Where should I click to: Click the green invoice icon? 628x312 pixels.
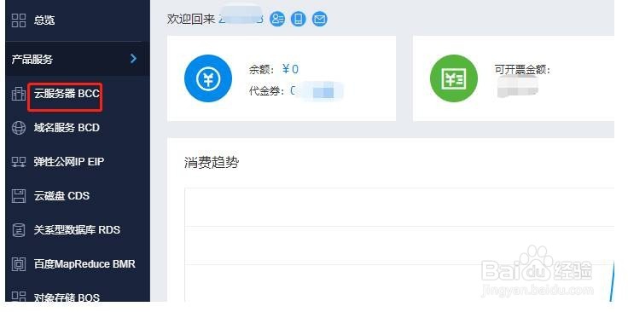[454, 78]
